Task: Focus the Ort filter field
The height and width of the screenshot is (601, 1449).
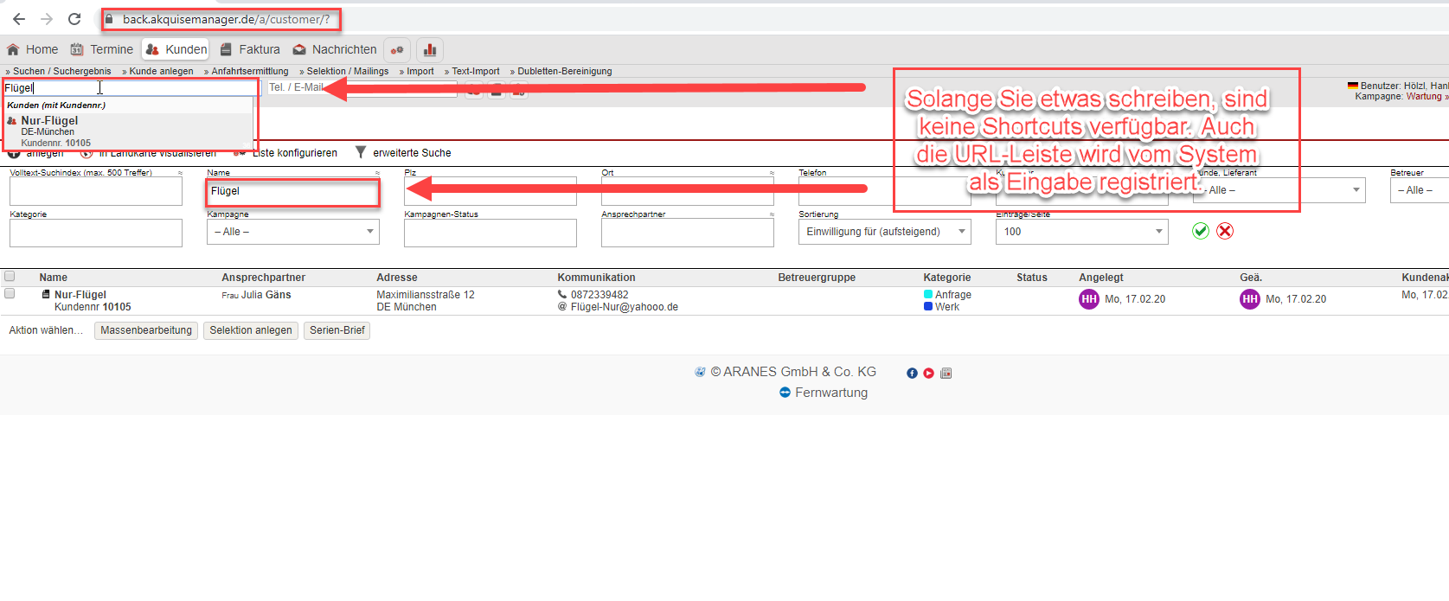Action: tap(688, 191)
